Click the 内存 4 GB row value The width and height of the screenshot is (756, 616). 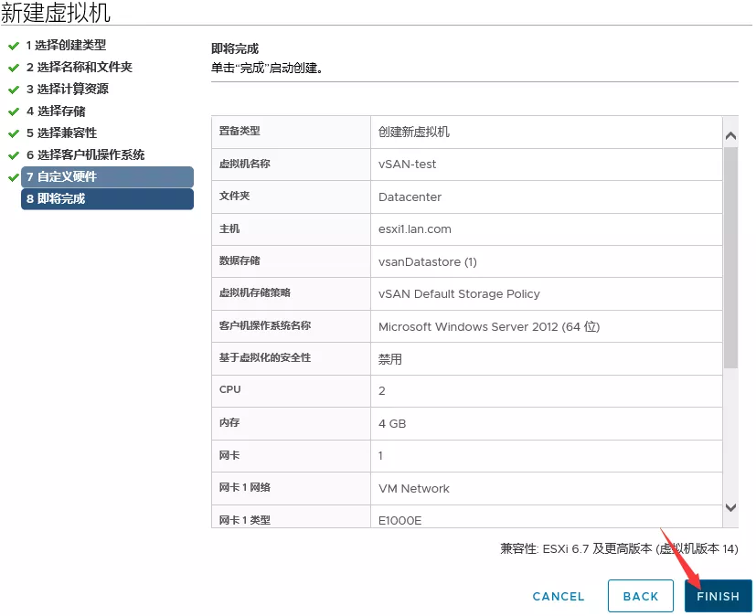click(x=392, y=424)
